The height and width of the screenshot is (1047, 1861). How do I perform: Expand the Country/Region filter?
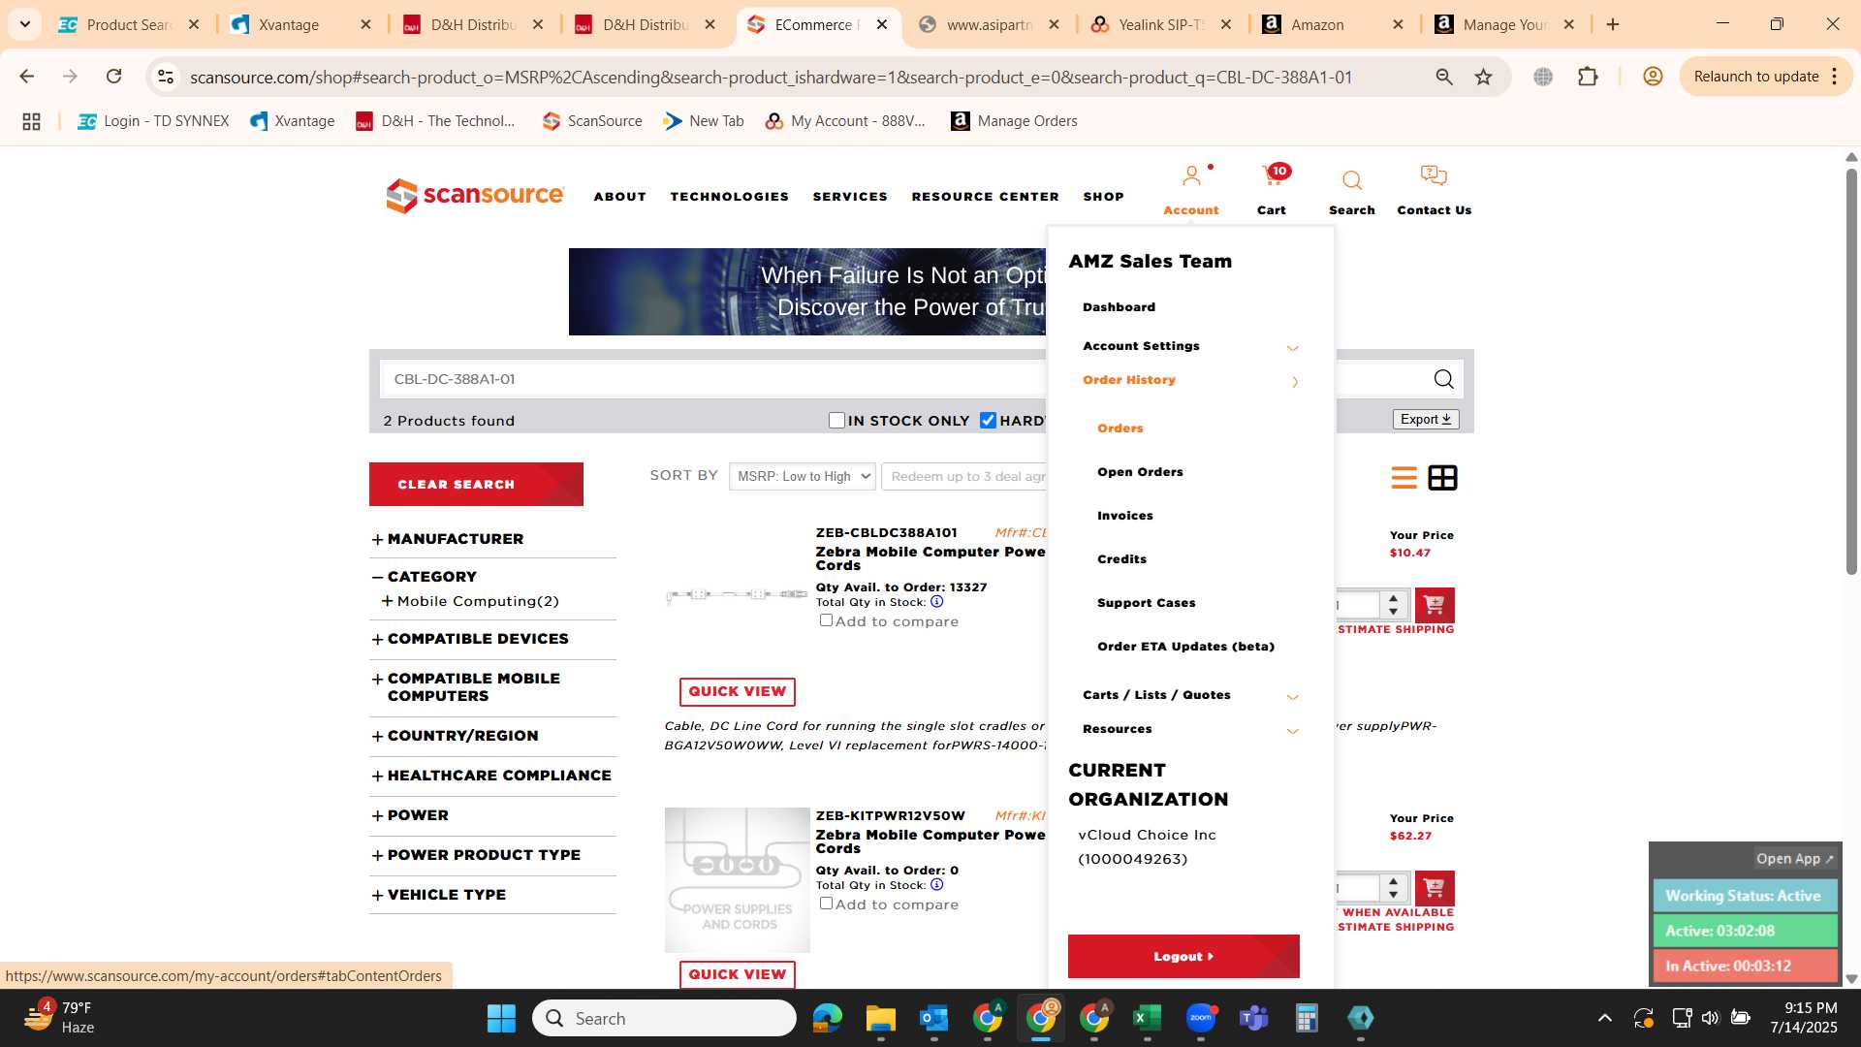click(377, 737)
